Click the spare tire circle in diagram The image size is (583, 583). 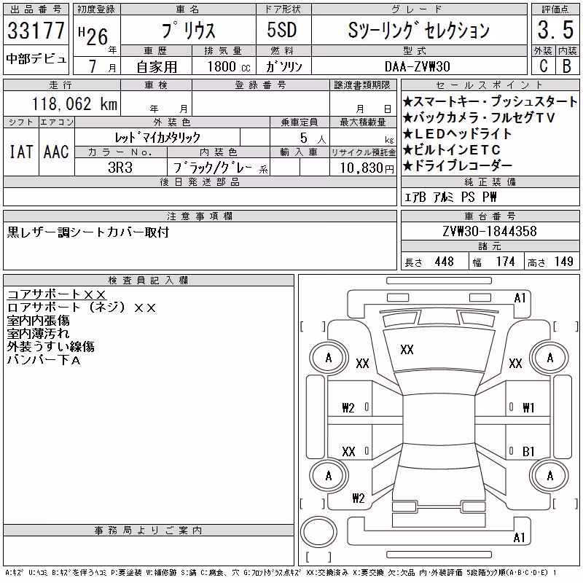click(x=318, y=531)
